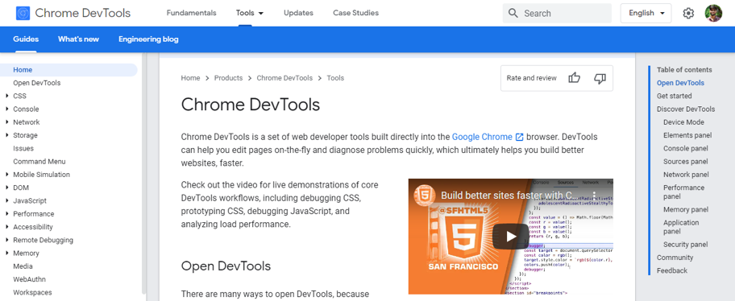The image size is (735, 301).
Task: Switch to the What's new tab
Action: pyautogui.click(x=78, y=39)
